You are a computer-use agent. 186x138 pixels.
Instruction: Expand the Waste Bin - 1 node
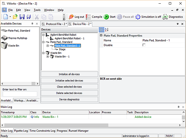coord(48,57)
